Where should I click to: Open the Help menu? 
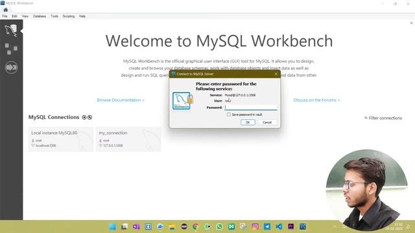click(x=82, y=16)
